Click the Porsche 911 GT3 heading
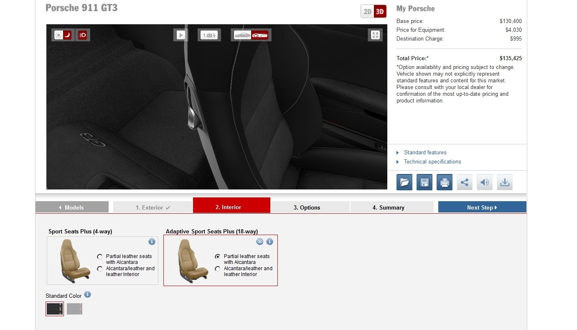The image size is (577, 330). (81, 8)
